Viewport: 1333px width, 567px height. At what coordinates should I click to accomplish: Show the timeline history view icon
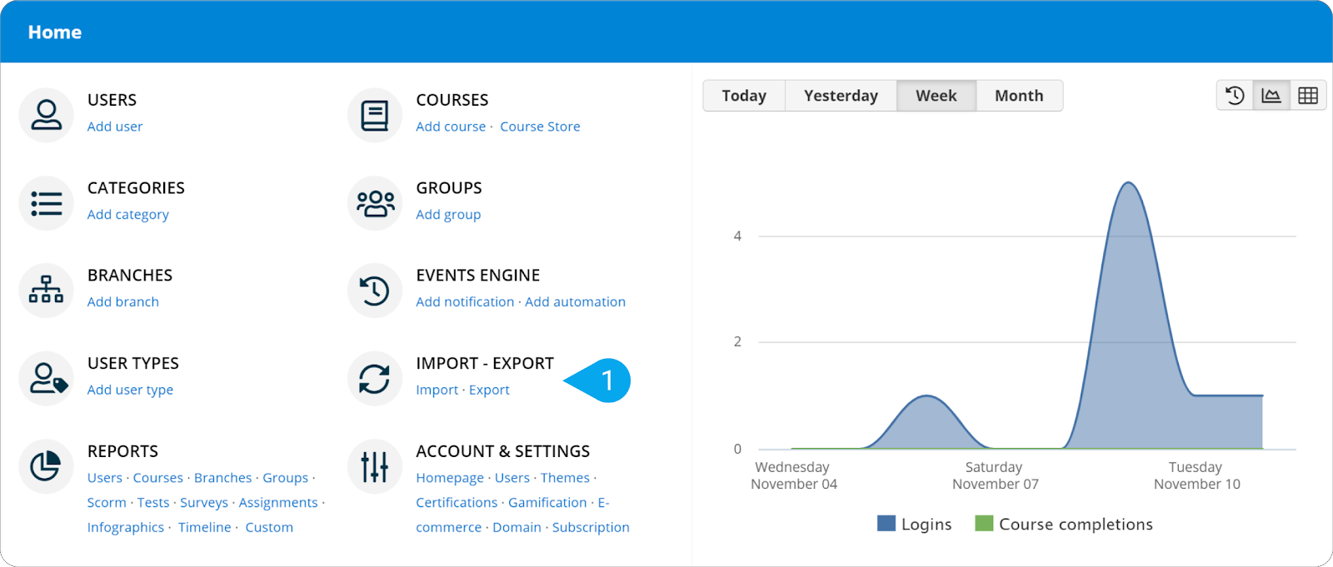pyautogui.click(x=1235, y=96)
